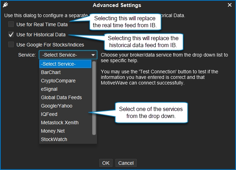
Task: Select eSignal in the dropdown list
Action: click(65, 89)
